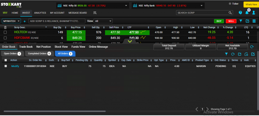Screen dimensions: 259x116
Task: Show All Orders list
Action: (65, 53)
